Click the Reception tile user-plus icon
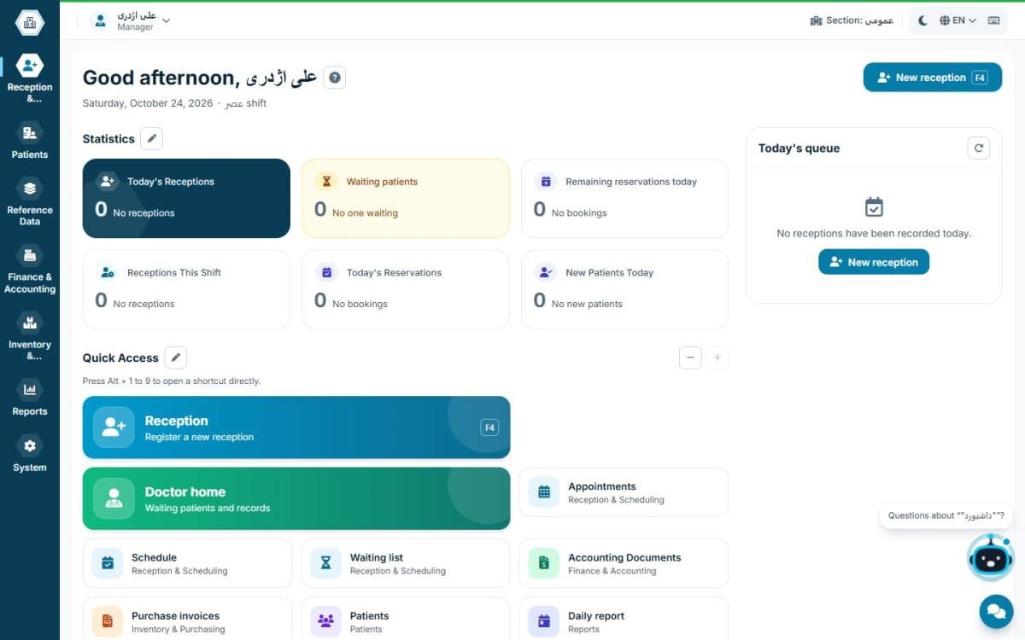Image resolution: width=1025 pixels, height=640 pixels. (114, 428)
